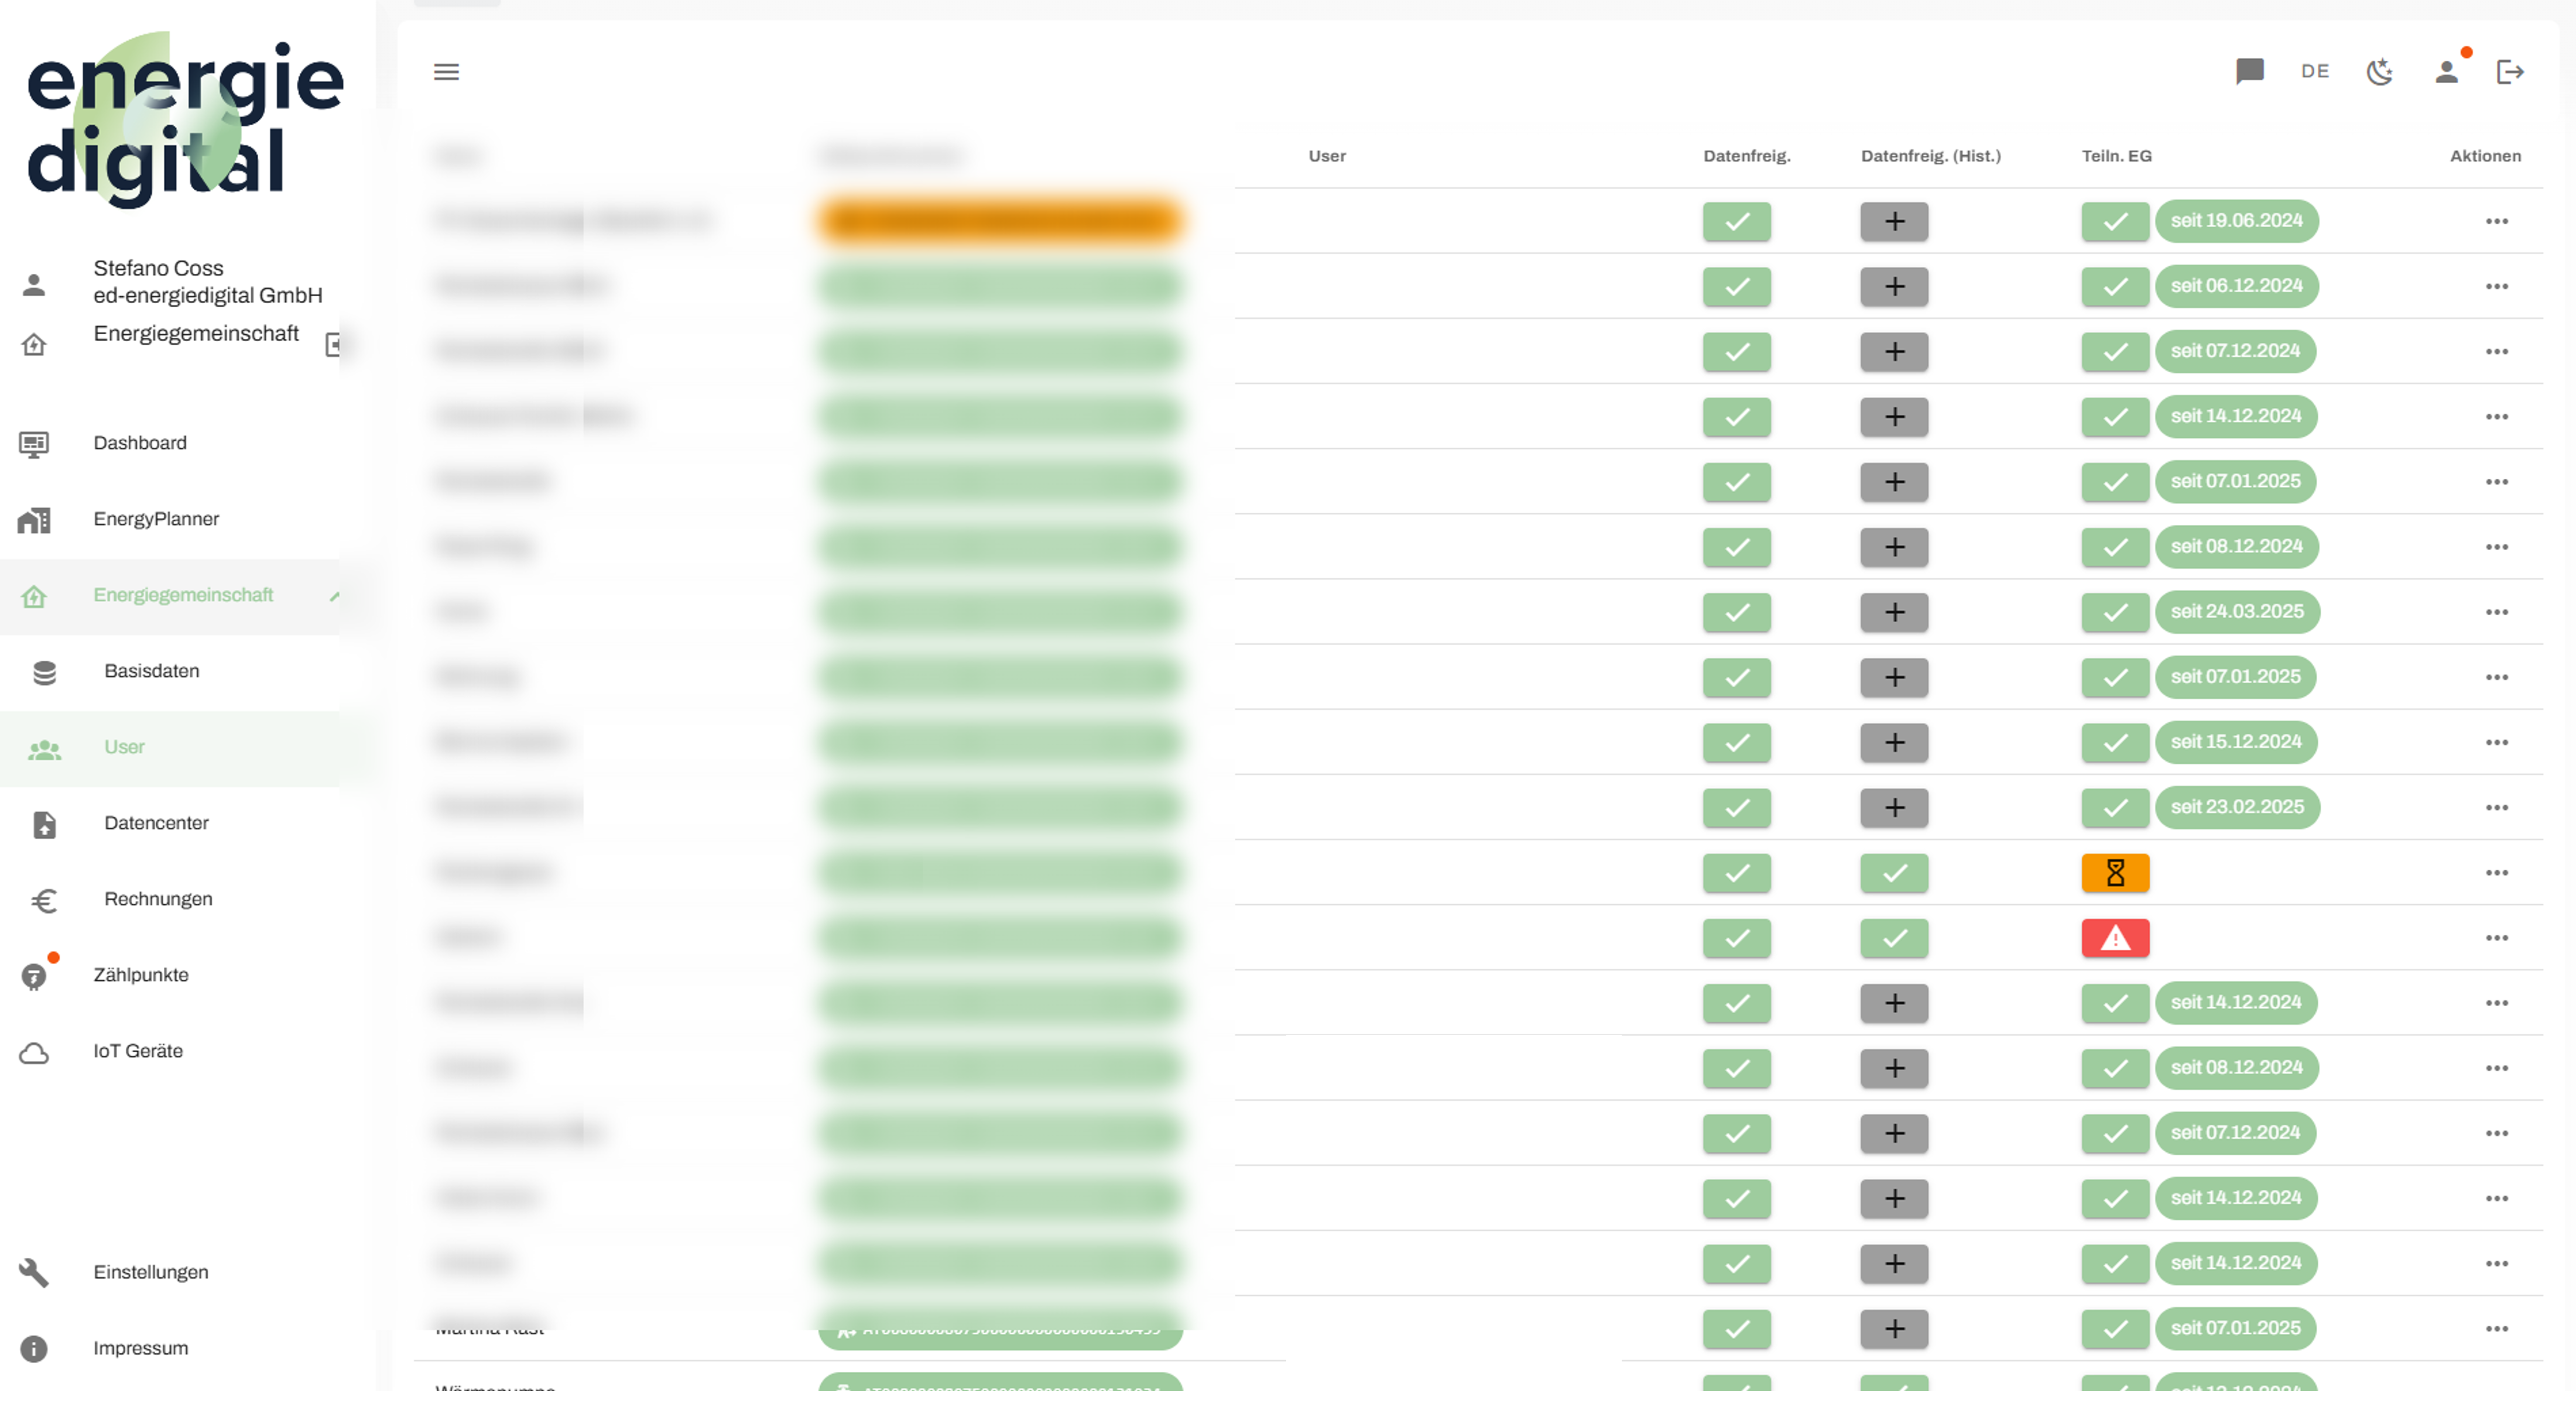Open actions menu for hourglass row
The image size is (2576, 1407).
tap(2496, 873)
